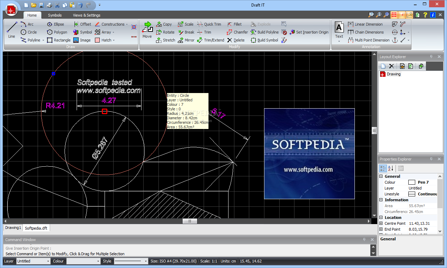Viewport: 447px width, 268px height.
Task: Click the Print icon in quick access toolbar
Action: click(x=49, y=5)
